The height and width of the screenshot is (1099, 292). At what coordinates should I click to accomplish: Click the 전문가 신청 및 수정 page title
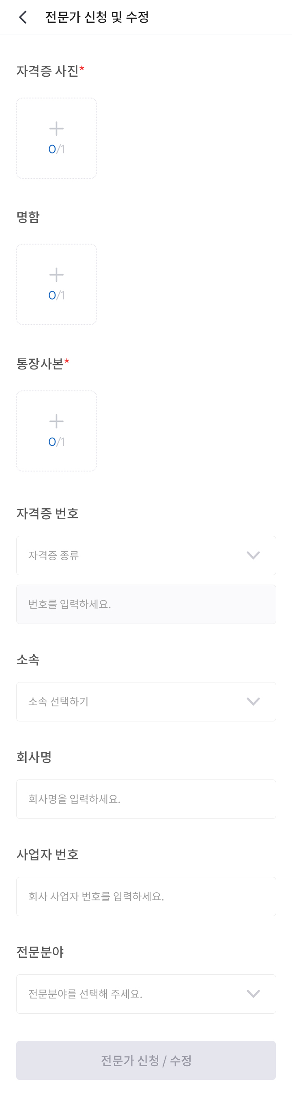coord(97,17)
